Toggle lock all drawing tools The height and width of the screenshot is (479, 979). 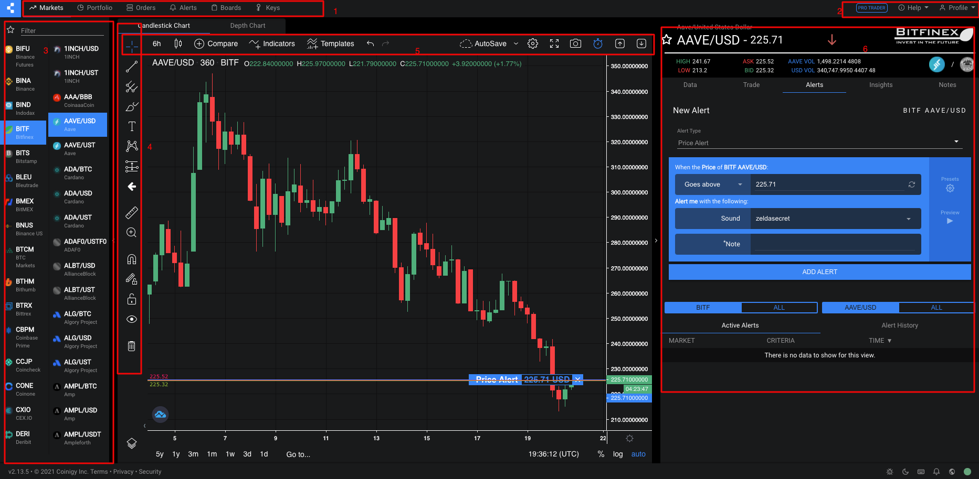(x=132, y=299)
